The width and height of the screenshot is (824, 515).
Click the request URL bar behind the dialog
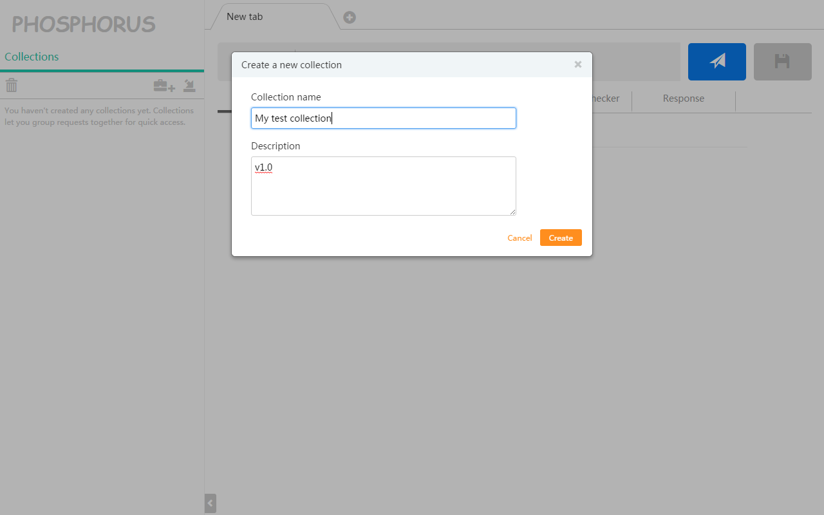click(x=636, y=62)
